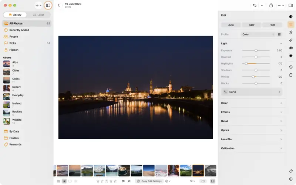The image size is (296, 185).
Task: Open the Keywords tag icon in right strip
Action: pos(291,171)
